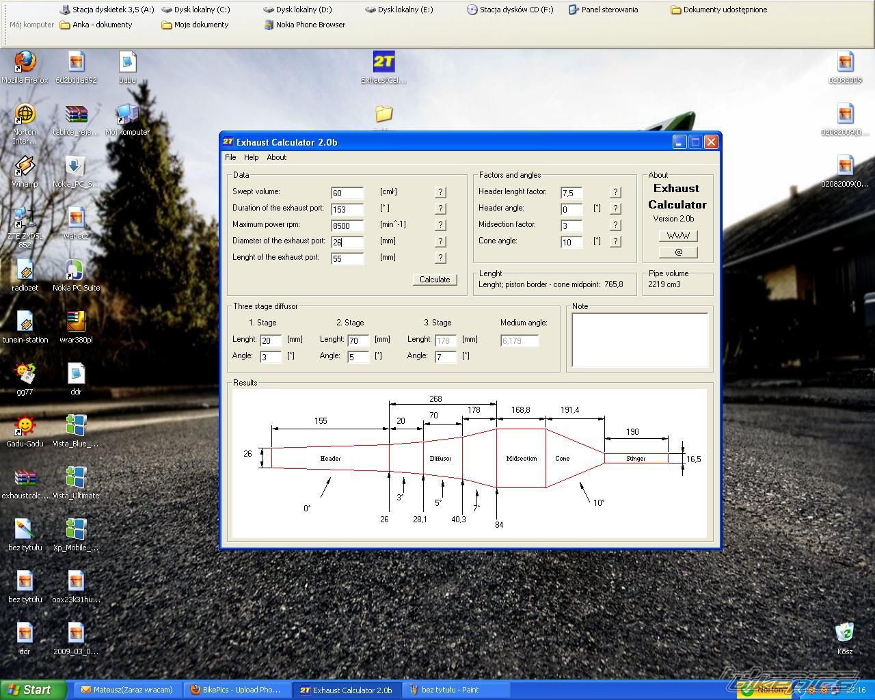This screenshot has height=700, width=875.
Task: Open the Norton Internet Security desktop icon
Action: pyautogui.click(x=25, y=114)
